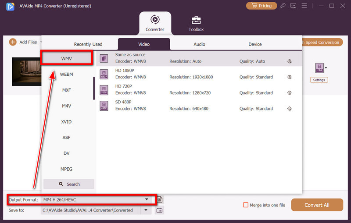Click gear icon for Same as source
Viewport: 351px width, 223px height.
[289, 61]
